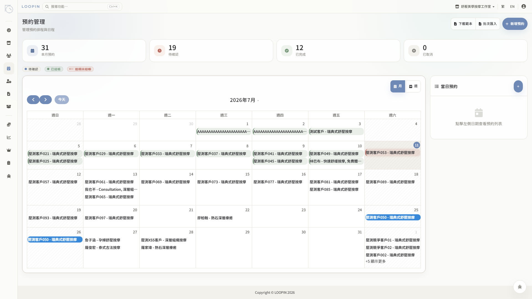Screen dimensions: 532x299
Task: Click the checkmark icon on 已完成 card
Action: (287, 51)
